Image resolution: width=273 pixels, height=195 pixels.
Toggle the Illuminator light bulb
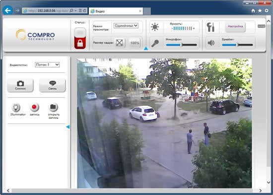[x=16, y=107]
